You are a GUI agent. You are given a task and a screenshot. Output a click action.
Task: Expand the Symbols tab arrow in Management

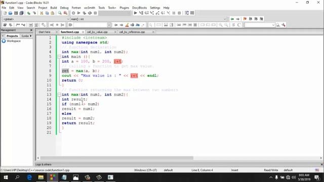[31, 36]
